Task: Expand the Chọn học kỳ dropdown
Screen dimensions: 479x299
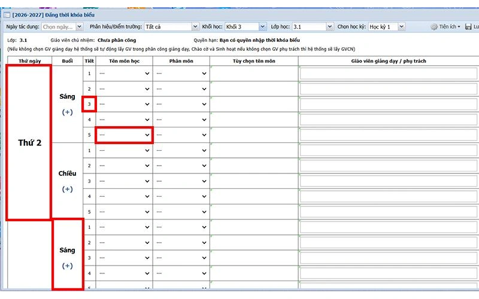Action: tap(401, 27)
